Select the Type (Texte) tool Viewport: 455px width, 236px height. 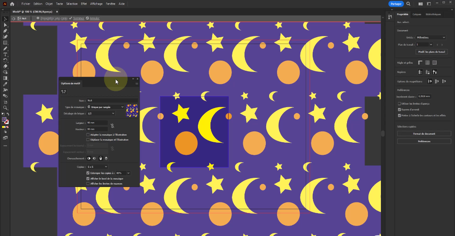coord(5,54)
